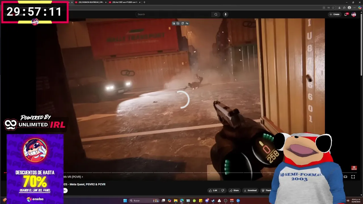The width and height of the screenshot is (363, 204).
Task: Dislike the video
Action: (223, 190)
